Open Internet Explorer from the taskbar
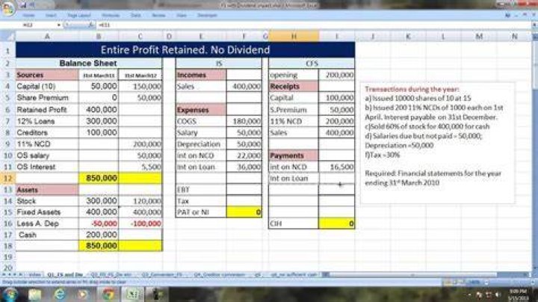This screenshot has width=538, height=302. coord(59,295)
